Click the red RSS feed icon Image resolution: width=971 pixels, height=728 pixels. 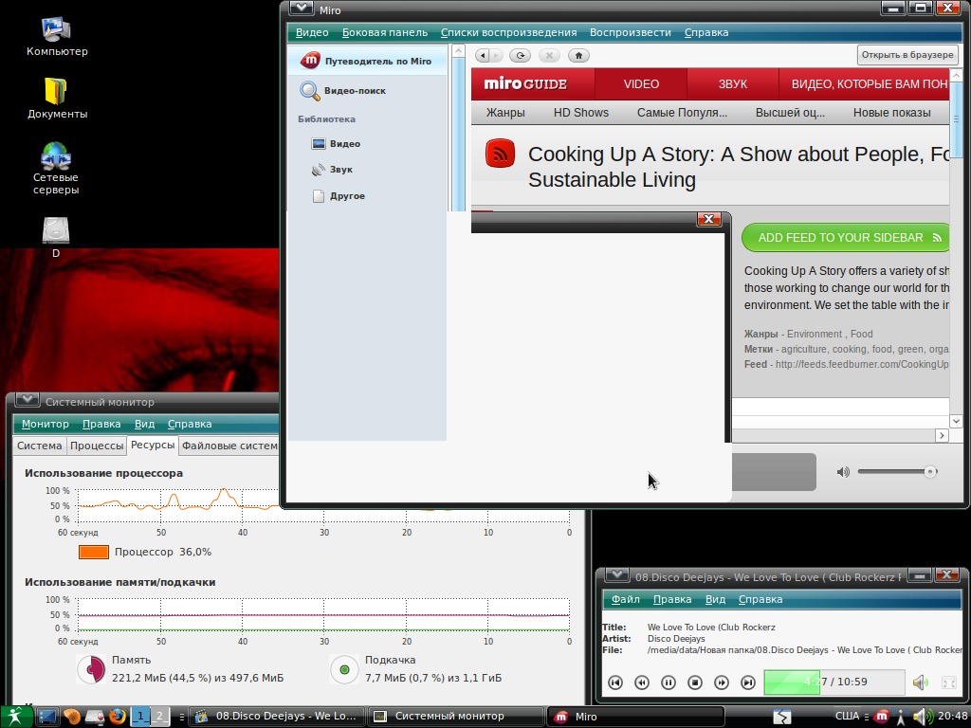(501, 154)
